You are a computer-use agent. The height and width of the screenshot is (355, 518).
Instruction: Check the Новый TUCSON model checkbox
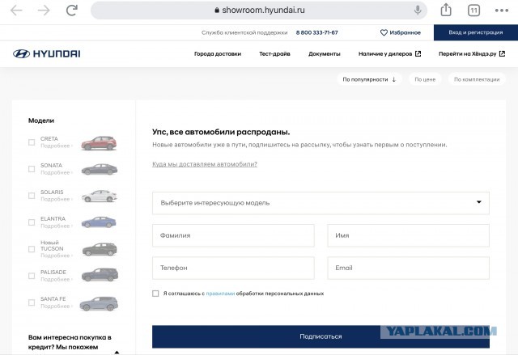pos(32,249)
